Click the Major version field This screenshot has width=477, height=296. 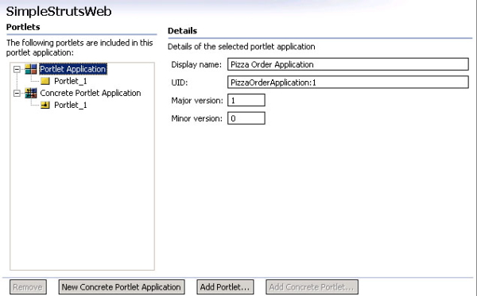pos(246,100)
